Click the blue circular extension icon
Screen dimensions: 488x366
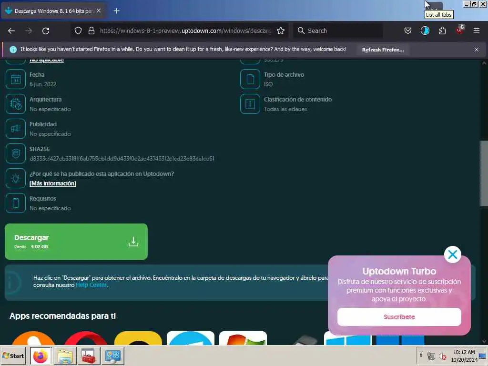point(425,30)
